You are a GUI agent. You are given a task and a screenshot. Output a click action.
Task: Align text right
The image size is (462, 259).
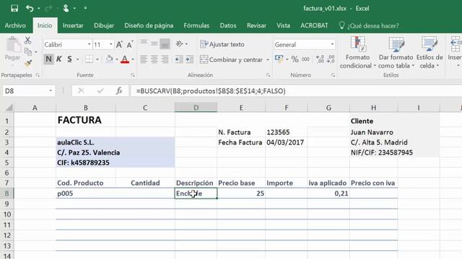[x=165, y=59]
